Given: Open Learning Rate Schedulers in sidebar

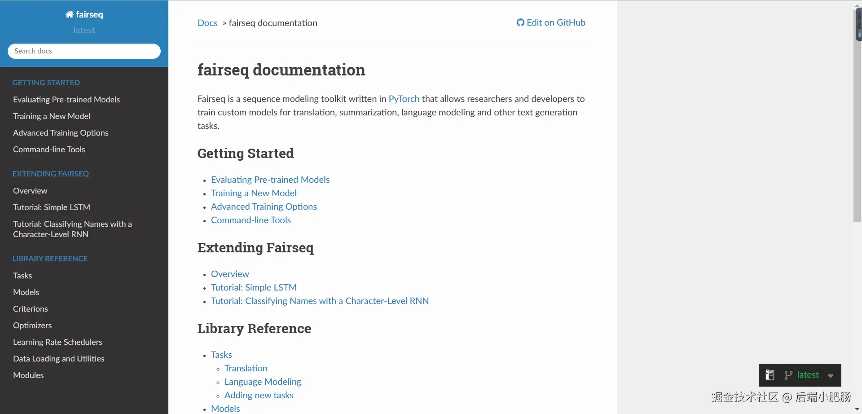Looking at the screenshot, I should click(x=57, y=342).
